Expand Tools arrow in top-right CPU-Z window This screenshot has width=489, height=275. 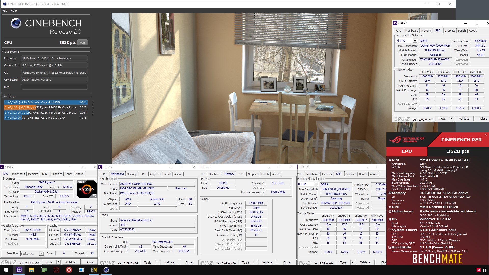pos(452,119)
